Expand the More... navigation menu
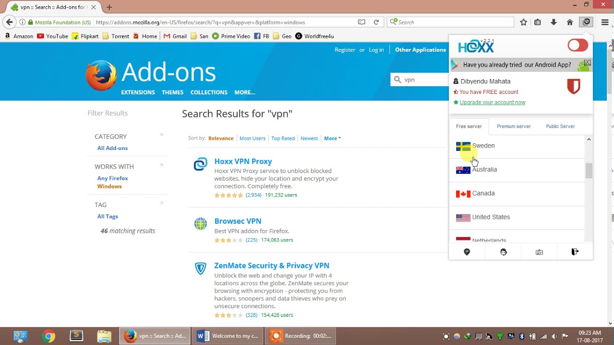Screen dimensions: 614x345 (x=245, y=92)
